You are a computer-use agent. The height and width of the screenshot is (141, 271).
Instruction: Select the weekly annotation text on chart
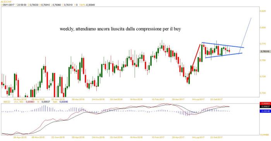coord(120,29)
